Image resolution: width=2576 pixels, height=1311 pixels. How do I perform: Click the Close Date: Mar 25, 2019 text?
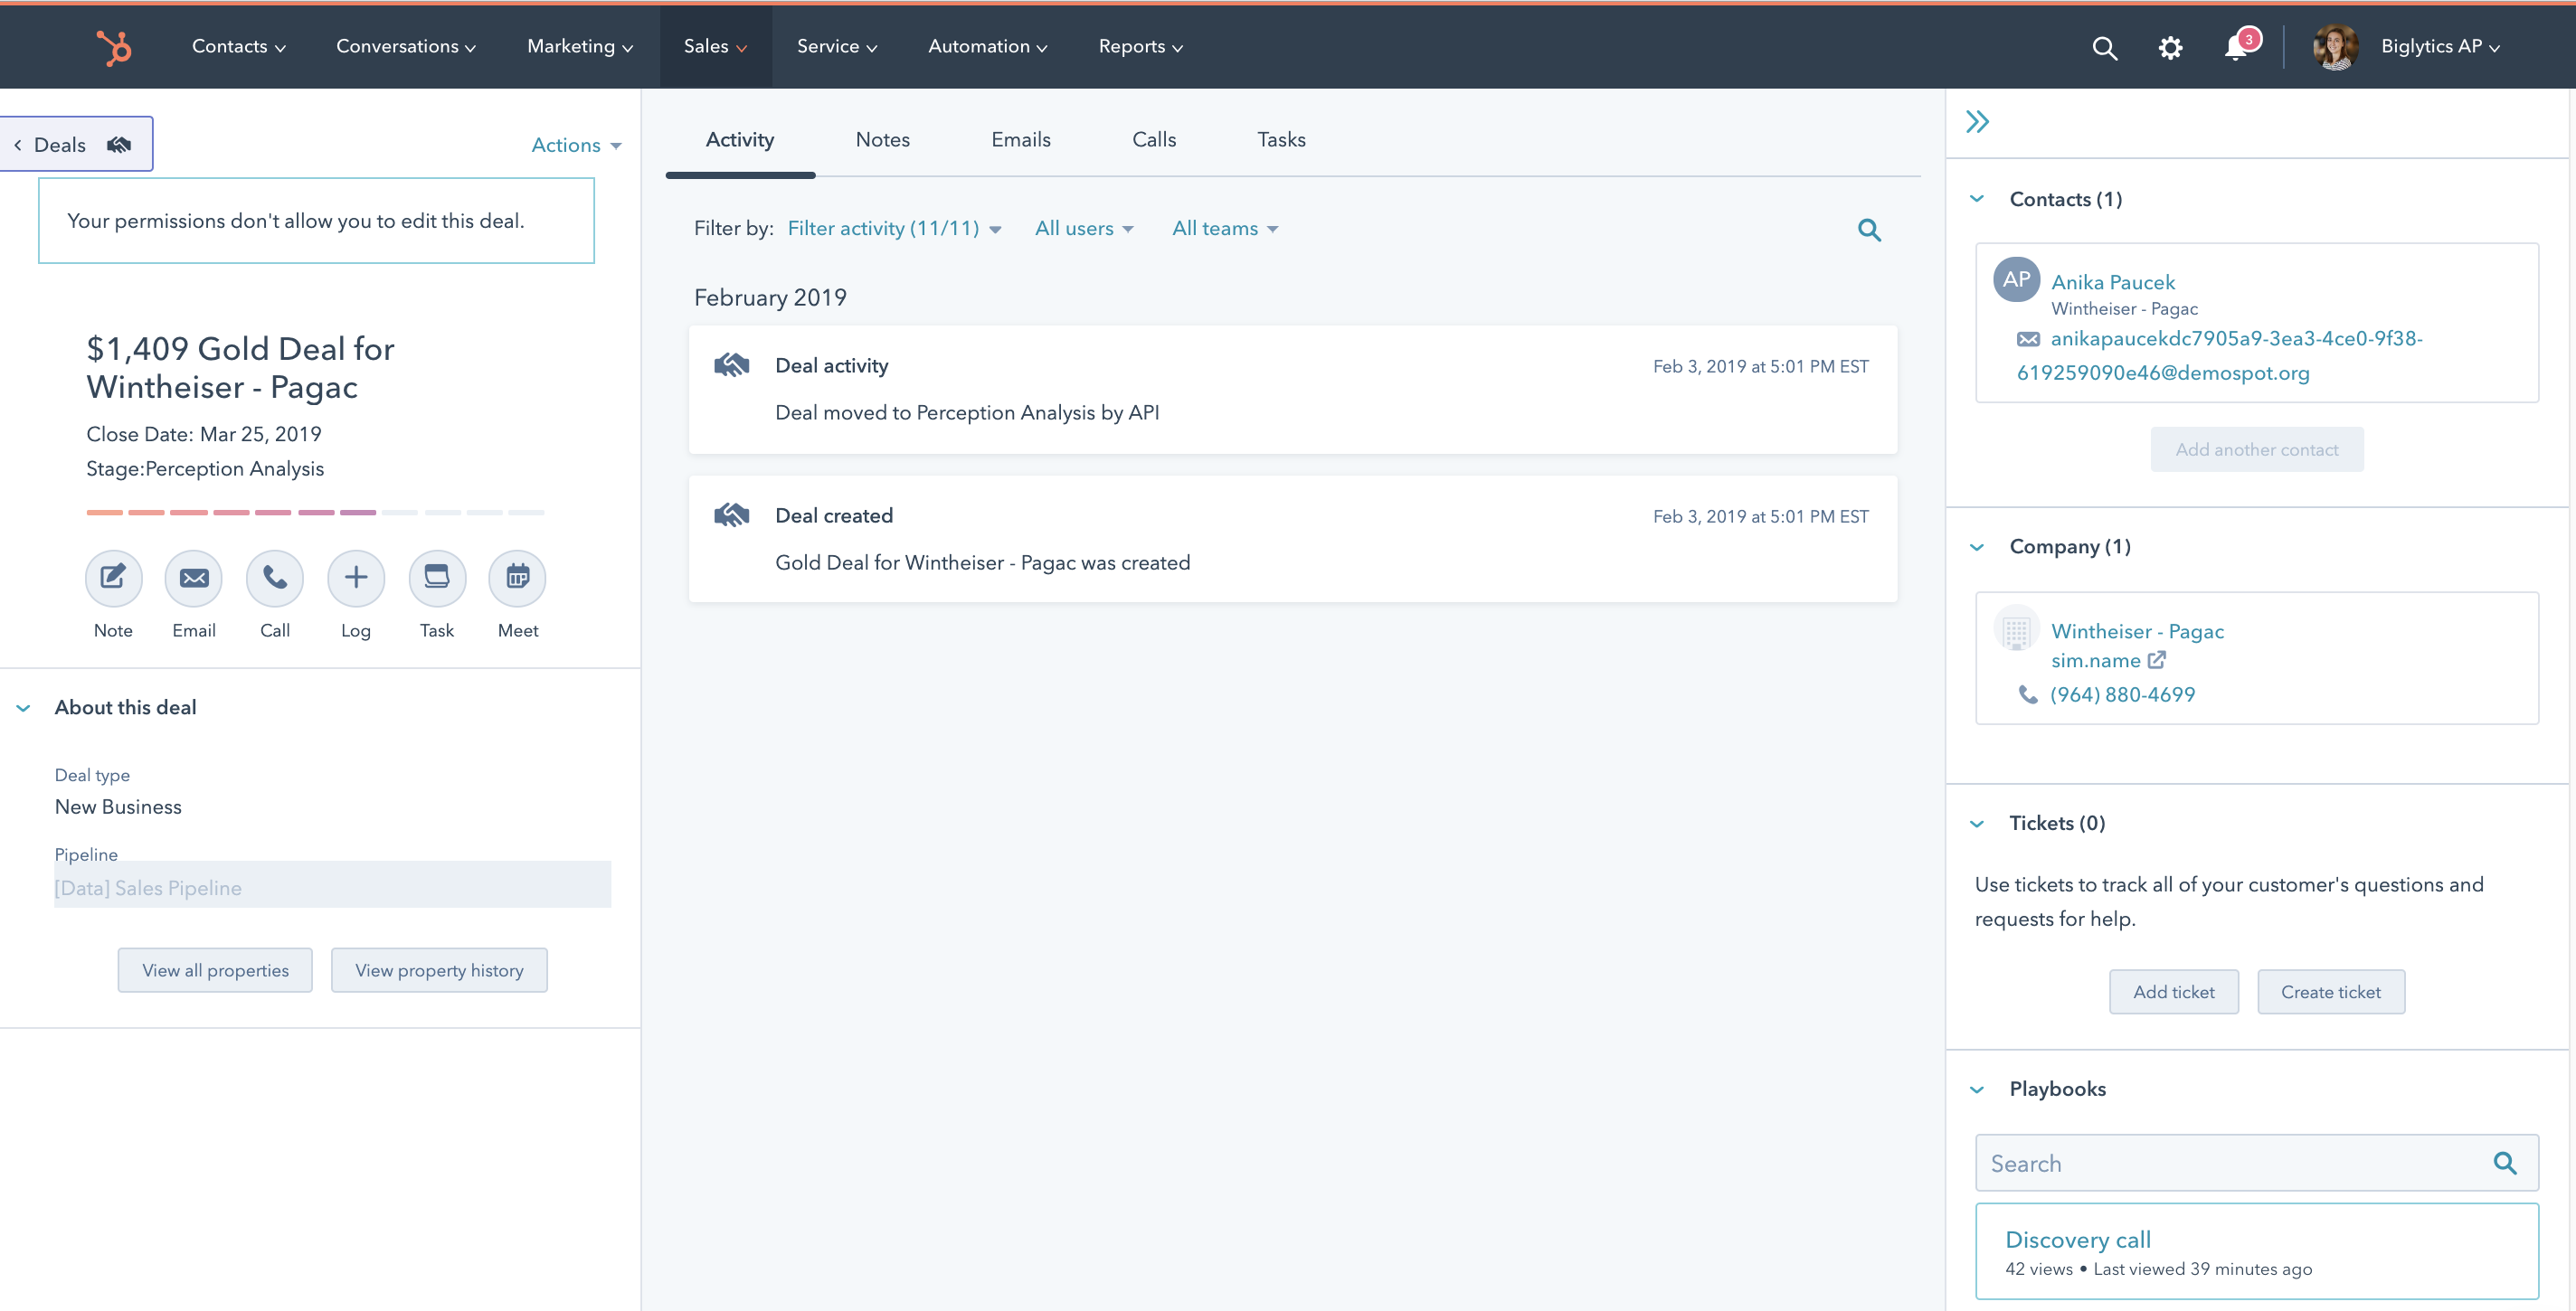coord(204,434)
